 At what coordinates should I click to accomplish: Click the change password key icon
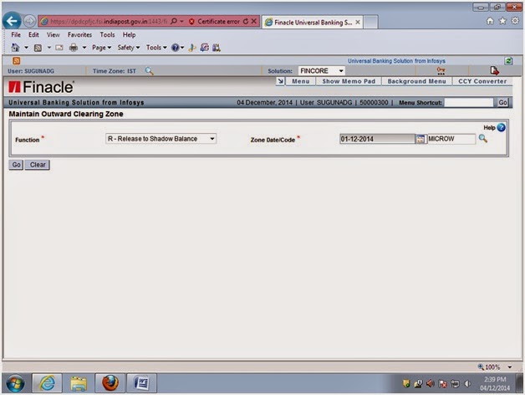441,71
